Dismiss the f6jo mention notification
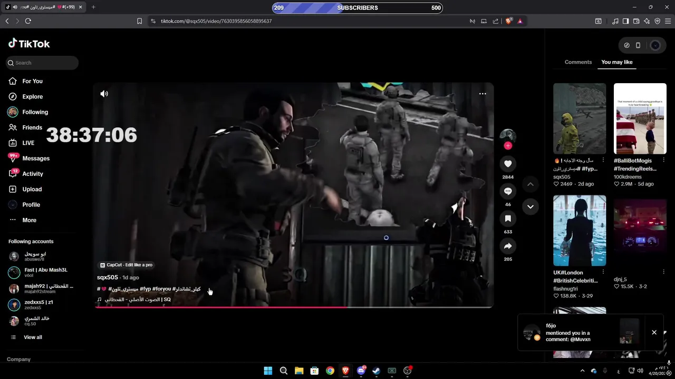Image resolution: width=675 pixels, height=379 pixels. pyautogui.click(x=654, y=332)
